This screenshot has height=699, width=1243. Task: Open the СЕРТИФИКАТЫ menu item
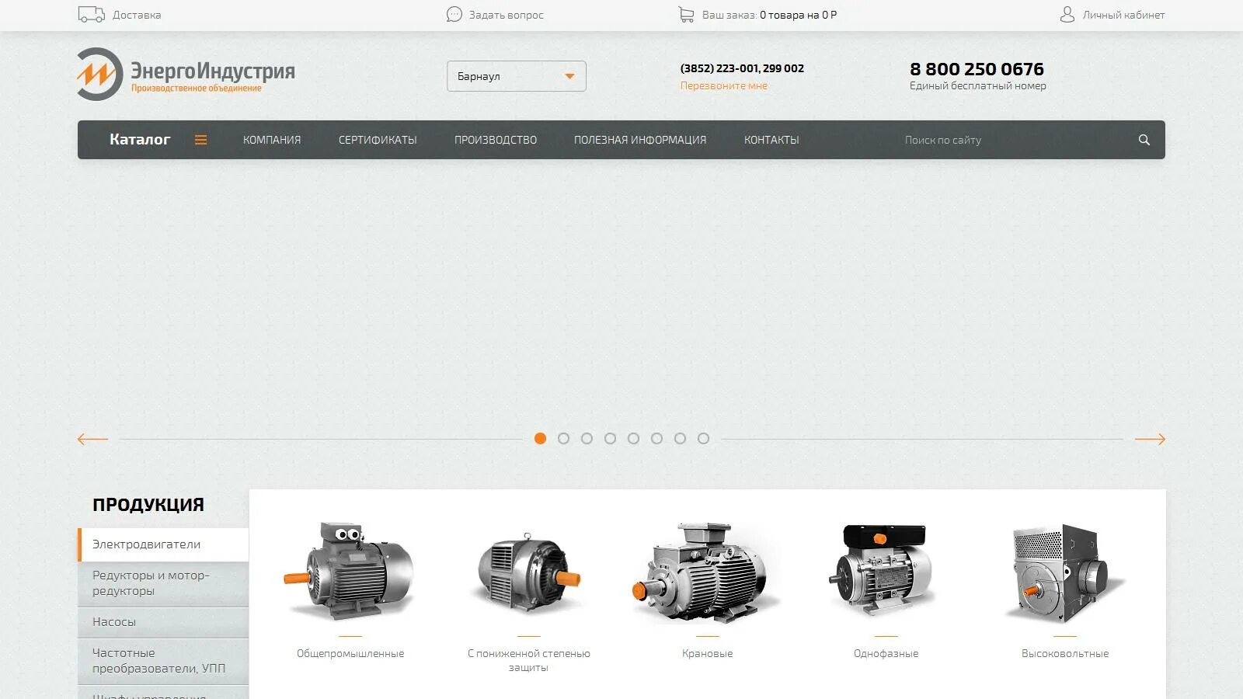(378, 140)
